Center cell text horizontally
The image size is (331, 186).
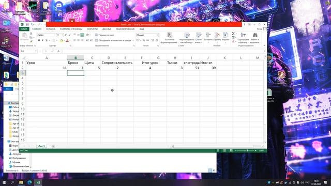[x=78, y=40]
